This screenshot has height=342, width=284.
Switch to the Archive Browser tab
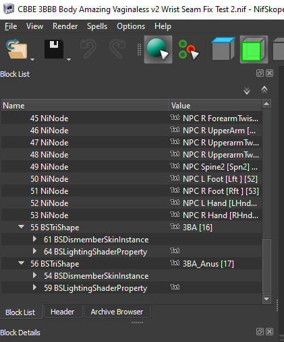click(117, 312)
